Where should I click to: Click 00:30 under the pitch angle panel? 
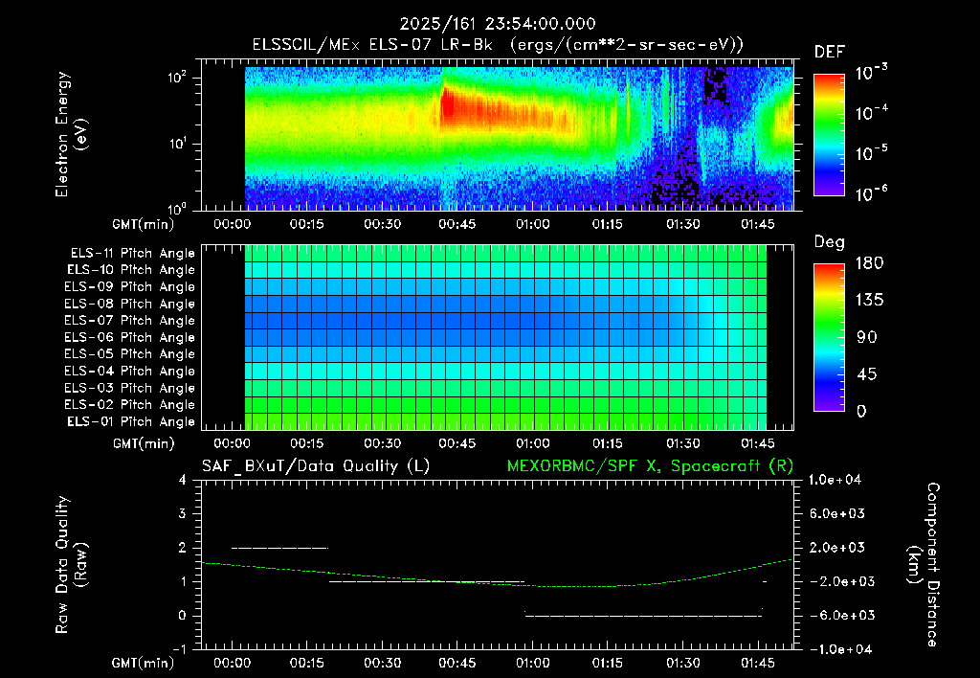pos(383,443)
